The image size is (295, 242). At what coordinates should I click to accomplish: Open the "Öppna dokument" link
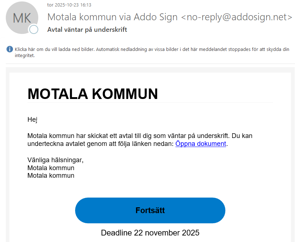click(x=200, y=144)
